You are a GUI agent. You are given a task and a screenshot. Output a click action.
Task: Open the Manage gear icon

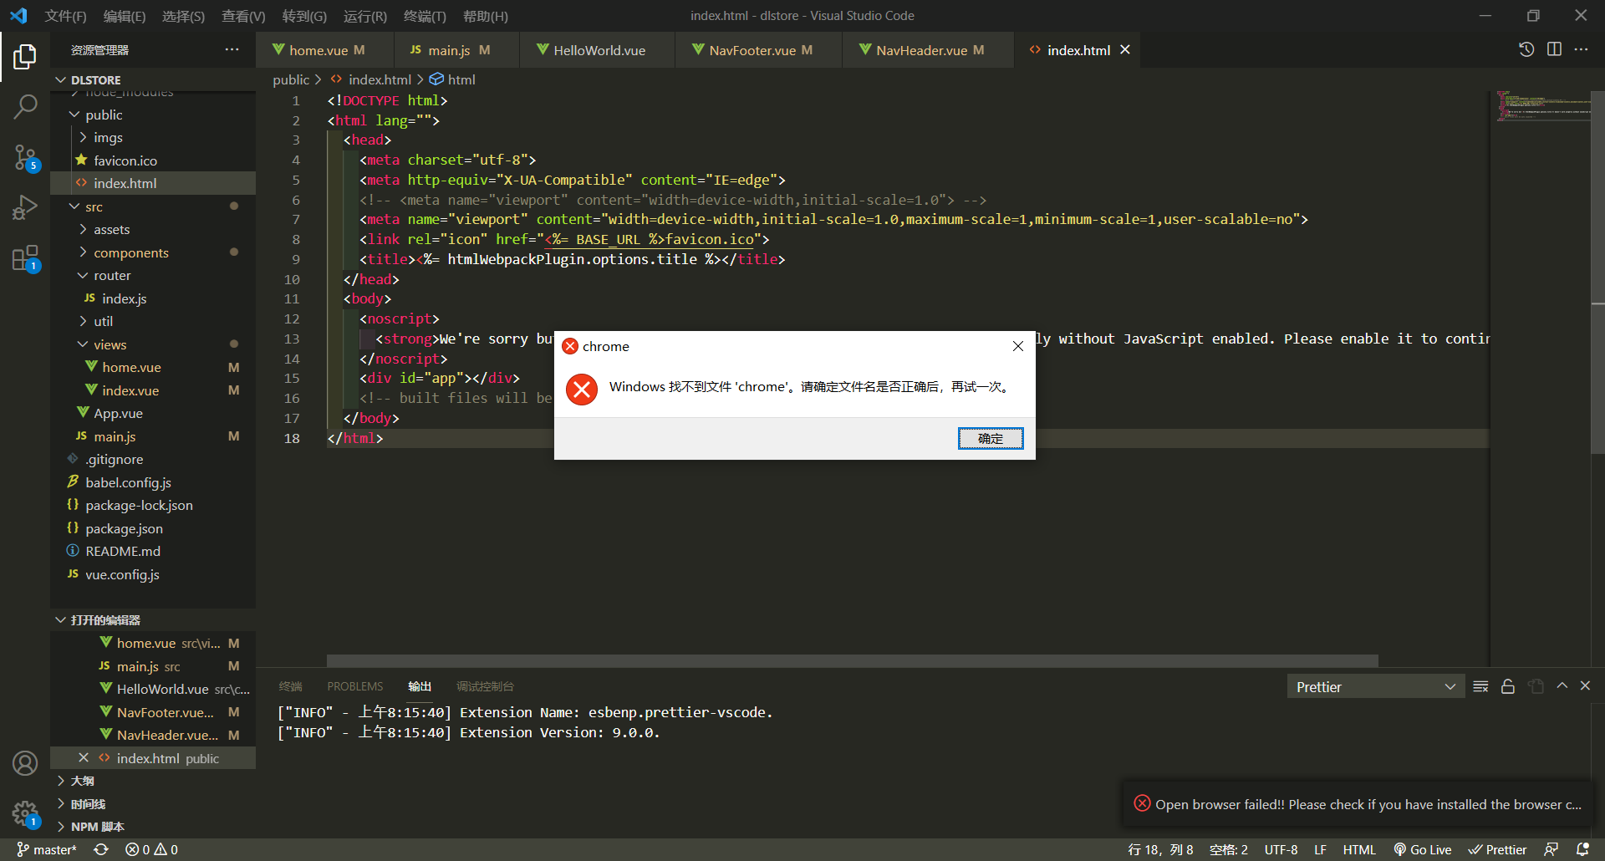tap(25, 813)
